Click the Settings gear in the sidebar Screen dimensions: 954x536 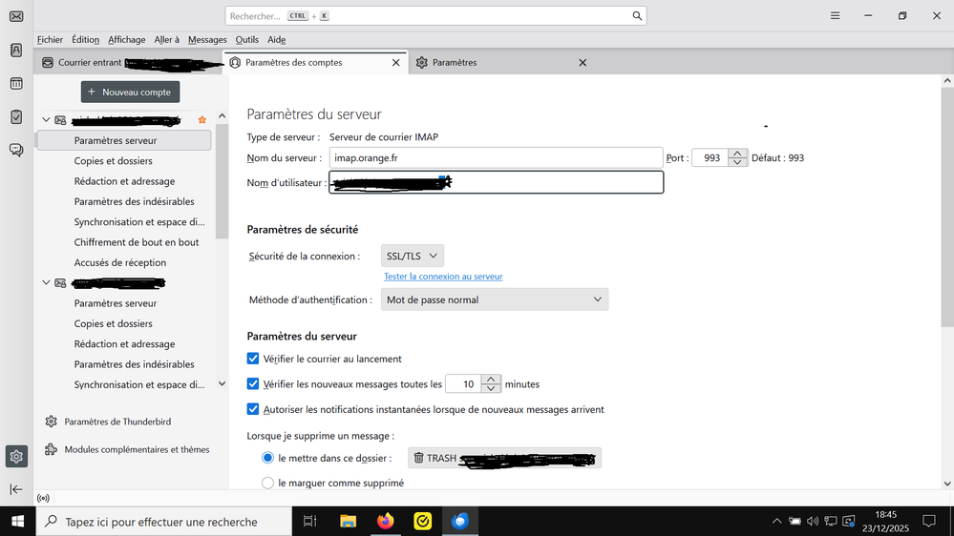16,457
